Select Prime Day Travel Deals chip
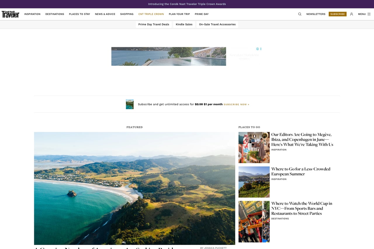 [154, 25]
